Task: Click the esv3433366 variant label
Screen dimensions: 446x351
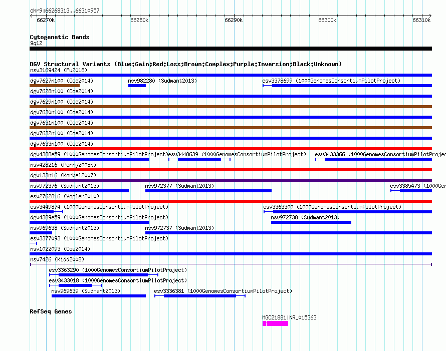Action: tap(380, 154)
